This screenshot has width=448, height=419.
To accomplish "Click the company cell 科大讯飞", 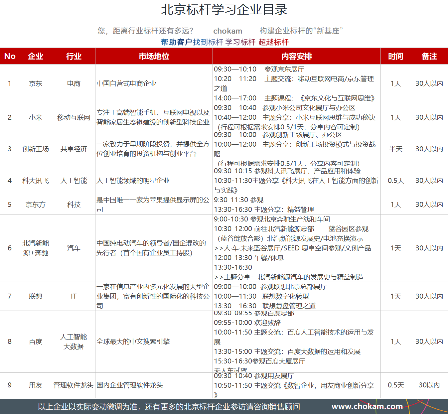I will pos(36,181).
